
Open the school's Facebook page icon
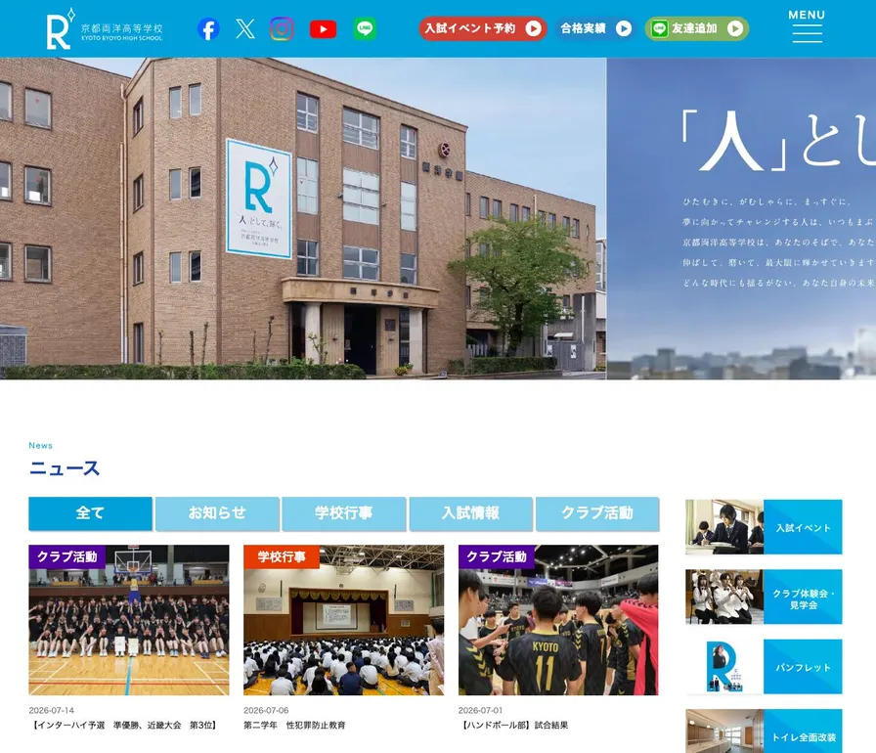click(208, 29)
